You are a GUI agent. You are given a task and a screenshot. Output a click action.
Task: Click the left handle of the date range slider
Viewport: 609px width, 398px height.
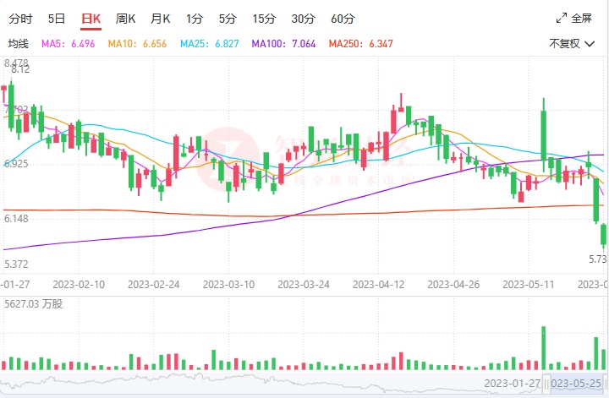[x=546, y=384]
